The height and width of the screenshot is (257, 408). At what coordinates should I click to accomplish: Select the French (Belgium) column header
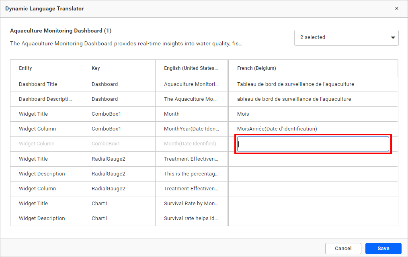(x=256, y=68)
